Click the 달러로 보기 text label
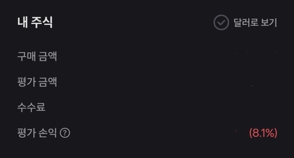294x158 pixels. (255, 23)
